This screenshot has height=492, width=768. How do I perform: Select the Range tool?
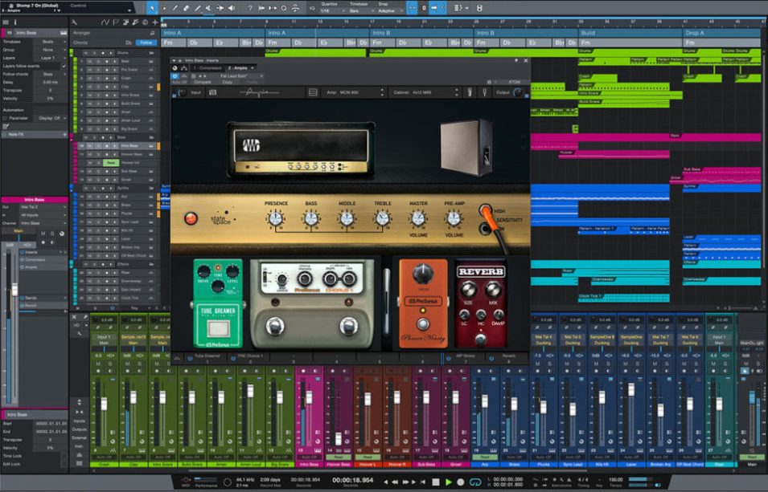pos(163,8)
